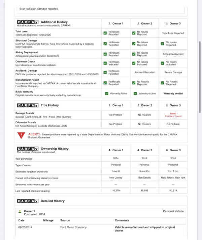Click Severe Damage under Owner 3
This screenshot has height=240, width=202.
pos(173,72)
